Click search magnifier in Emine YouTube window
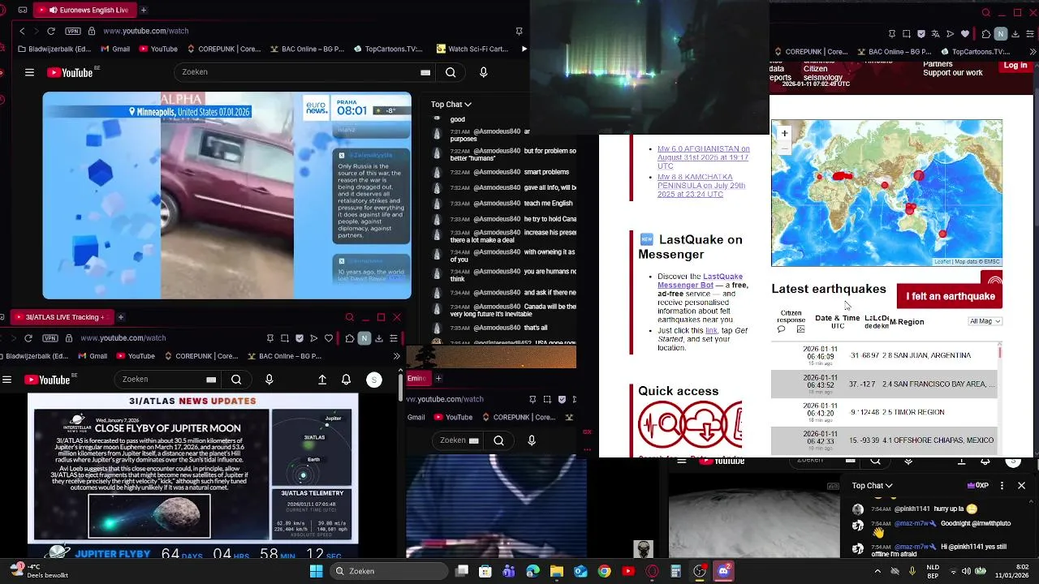 498,440
